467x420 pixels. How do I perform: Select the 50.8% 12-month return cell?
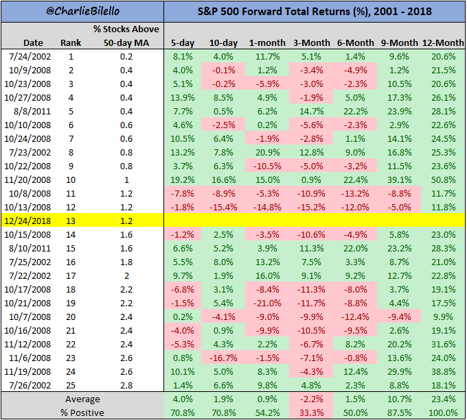443,180
